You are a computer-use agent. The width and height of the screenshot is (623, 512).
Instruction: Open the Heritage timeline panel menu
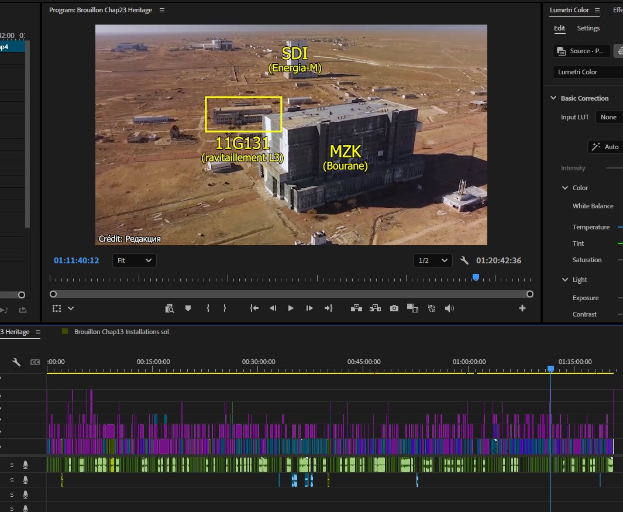point(38,332)
